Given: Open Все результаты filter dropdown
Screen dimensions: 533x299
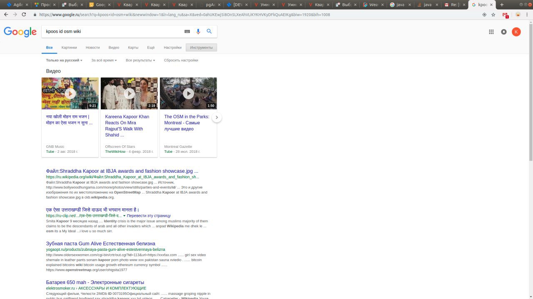Looking at the screenshot, I should pos(140,60).
